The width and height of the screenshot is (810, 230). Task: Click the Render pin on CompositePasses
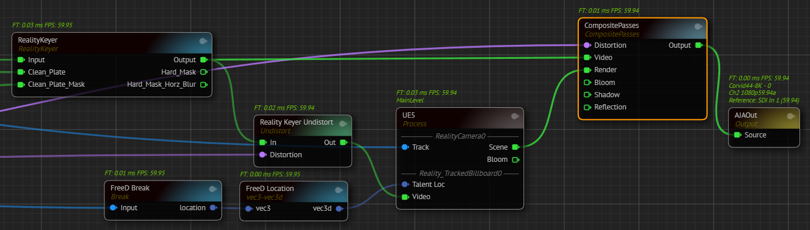click(587, 70)
